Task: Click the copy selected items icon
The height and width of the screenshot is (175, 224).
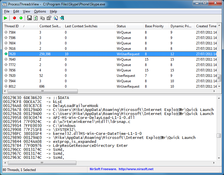Action: coord(42,18)
